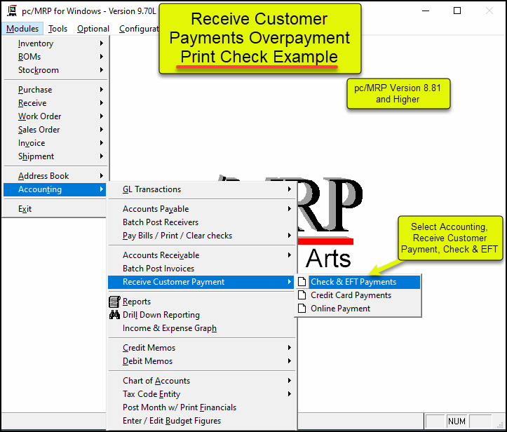This screenshot has width=507, height=432.
Task: Open the Tools menu in menu bar
Action: tap(58, 29)
